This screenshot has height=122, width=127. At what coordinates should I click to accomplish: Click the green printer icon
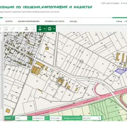tap(50, 29)
